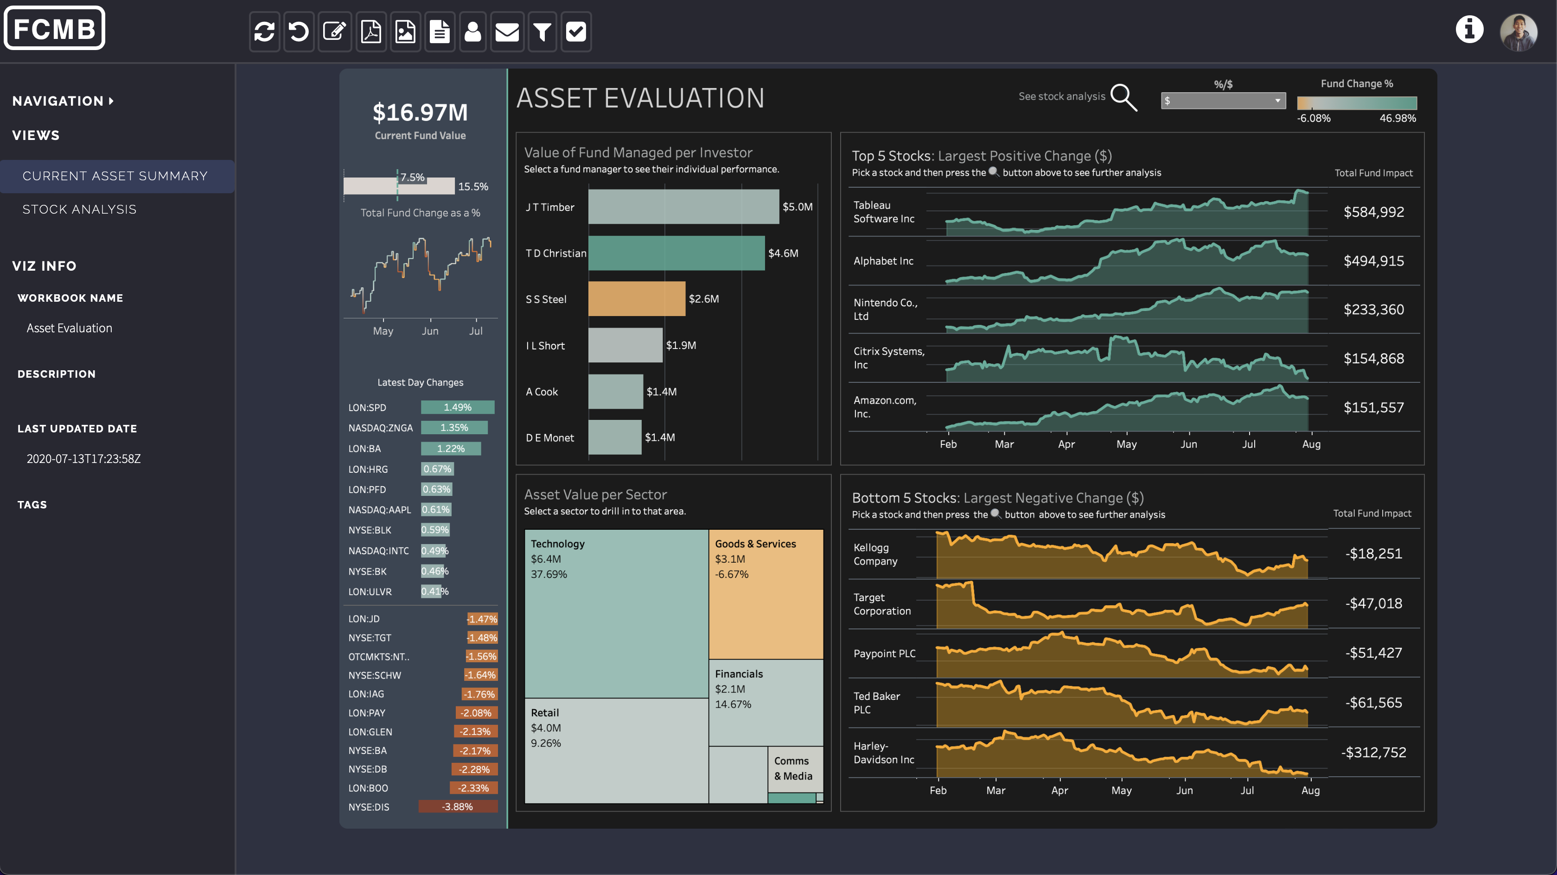Apply the filter tool
Image resolution: width=1557 pixels, height=875 pixels.
(x=542, y=32)
